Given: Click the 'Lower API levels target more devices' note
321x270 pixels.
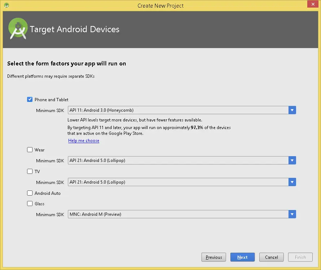Looking at the screenshot, I should coord(135,120).
